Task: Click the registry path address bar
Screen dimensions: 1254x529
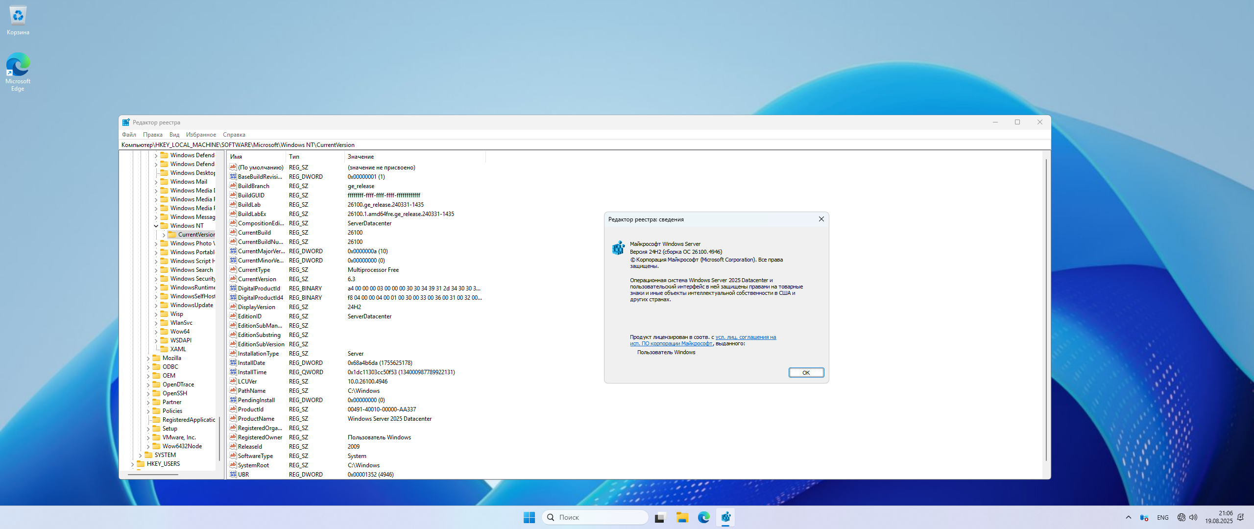Action: (584, 144)
